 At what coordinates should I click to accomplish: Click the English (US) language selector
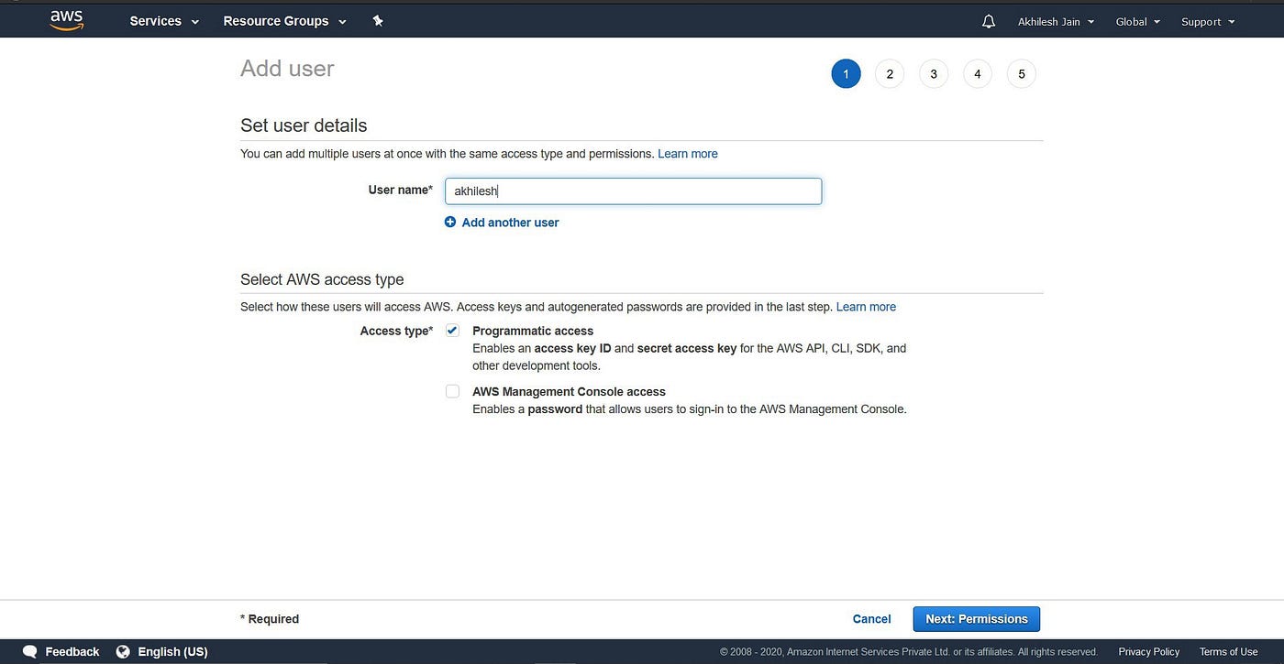172,652
